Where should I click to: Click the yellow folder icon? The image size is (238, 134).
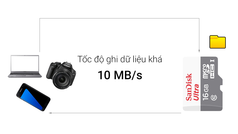click(217, 42)
